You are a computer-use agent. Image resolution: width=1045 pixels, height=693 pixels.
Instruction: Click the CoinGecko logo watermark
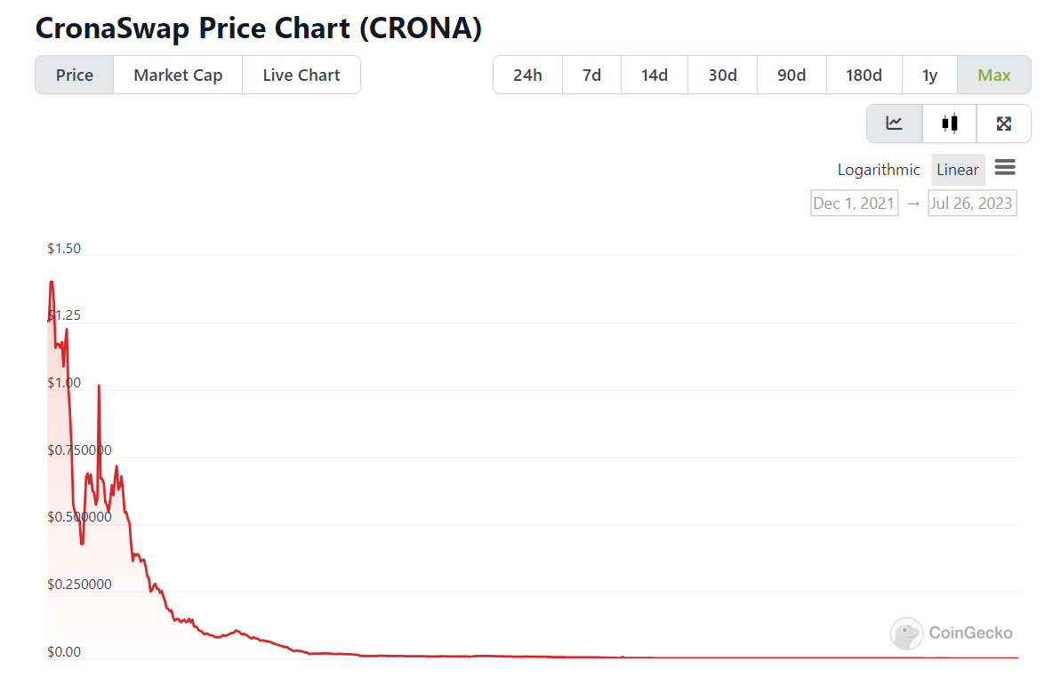click(952, 633)
